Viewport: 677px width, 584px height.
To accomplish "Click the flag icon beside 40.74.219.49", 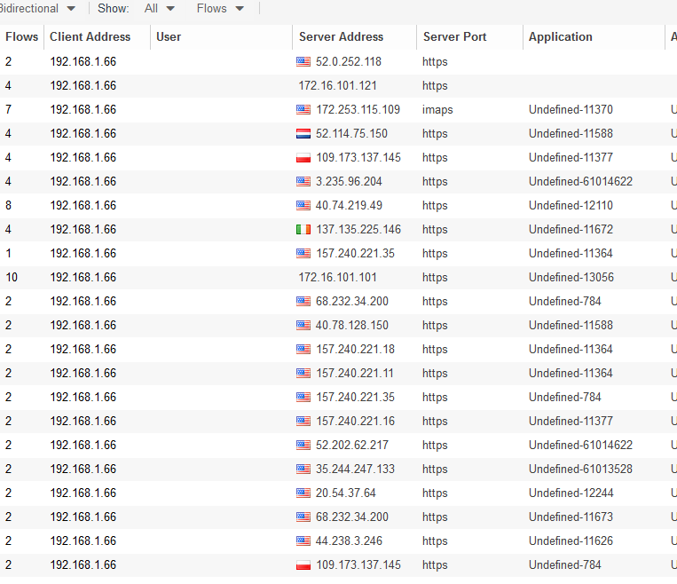I will click(303, 206).
